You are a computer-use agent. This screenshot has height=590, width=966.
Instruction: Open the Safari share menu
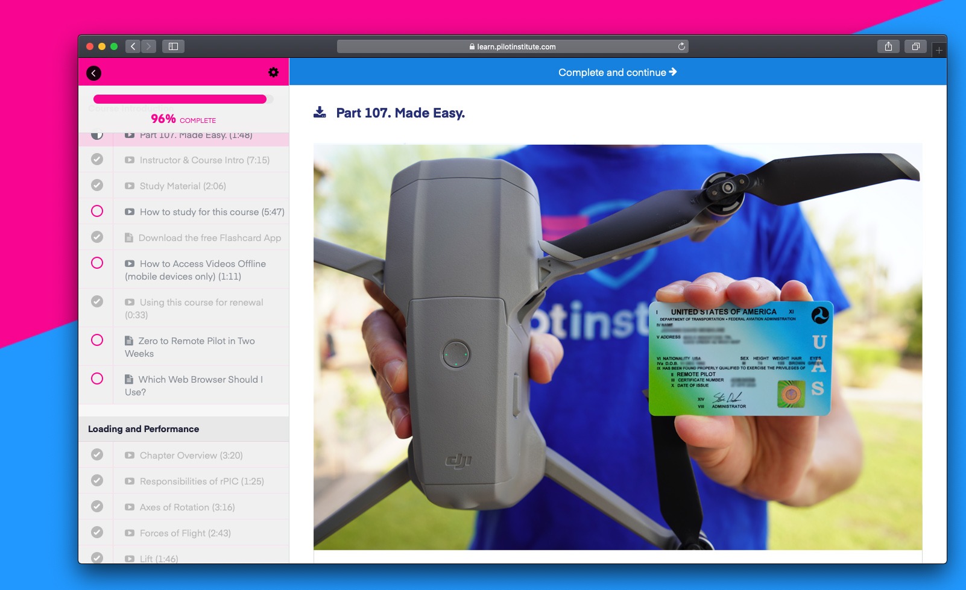(x=888, y=46)
